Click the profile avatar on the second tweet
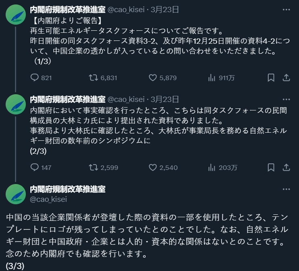 click(15, 104)
